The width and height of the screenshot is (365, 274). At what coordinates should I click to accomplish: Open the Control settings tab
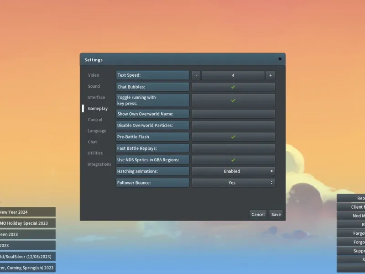95,120
